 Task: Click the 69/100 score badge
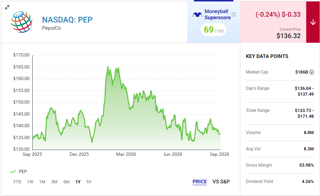click(x=214, y=30)
